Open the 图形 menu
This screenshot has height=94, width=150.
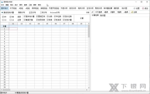click(21, 5)
